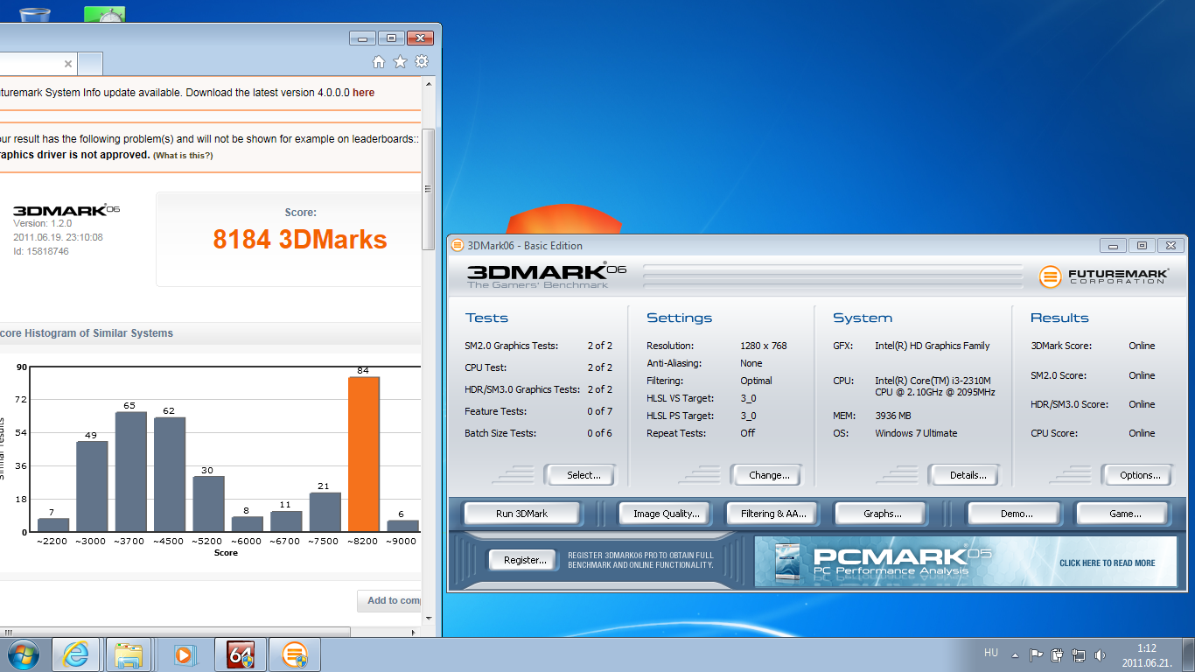Click the orange ~8200 histogram bar
Screen dimensions: 1195x672
(364, 454)
